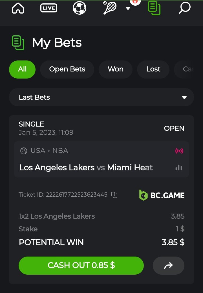The width and height of the screenshot is (203, 293).
Task: Select the All filter tab
Action: tap(22, 69)
